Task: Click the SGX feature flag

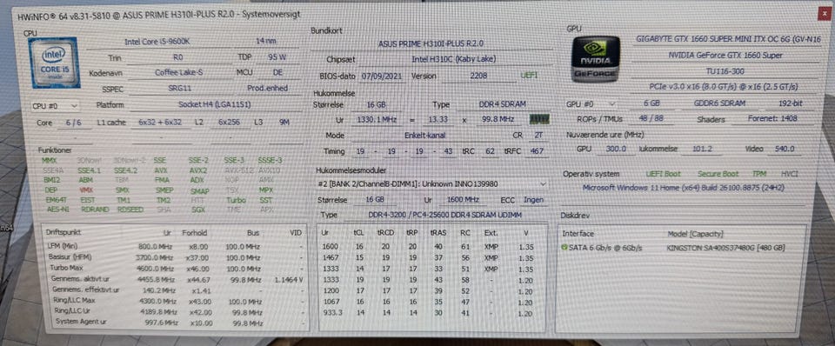Action: click(198, 210)
